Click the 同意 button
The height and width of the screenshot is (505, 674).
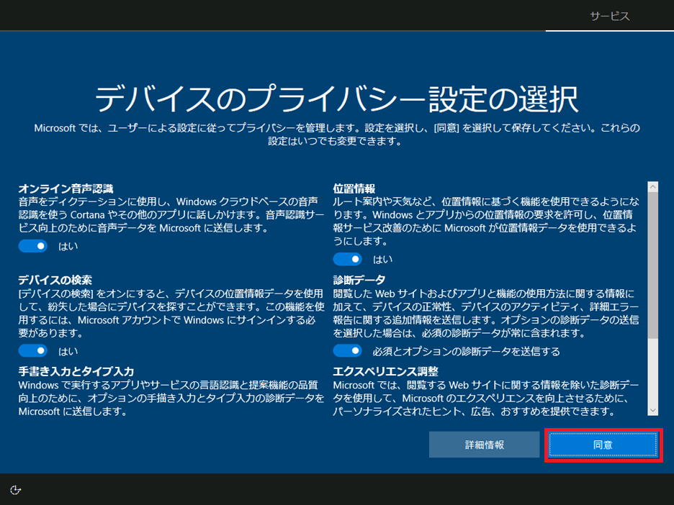[603, 445]
